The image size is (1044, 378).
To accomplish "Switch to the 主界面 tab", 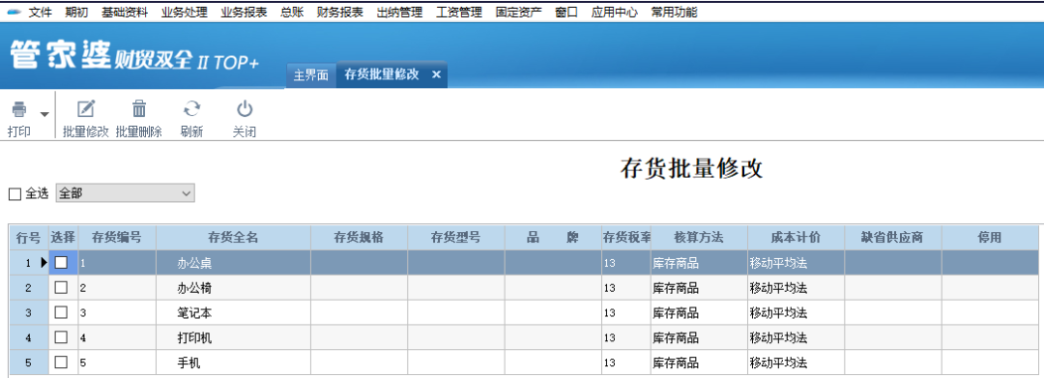I will click(x=311, y=74).
